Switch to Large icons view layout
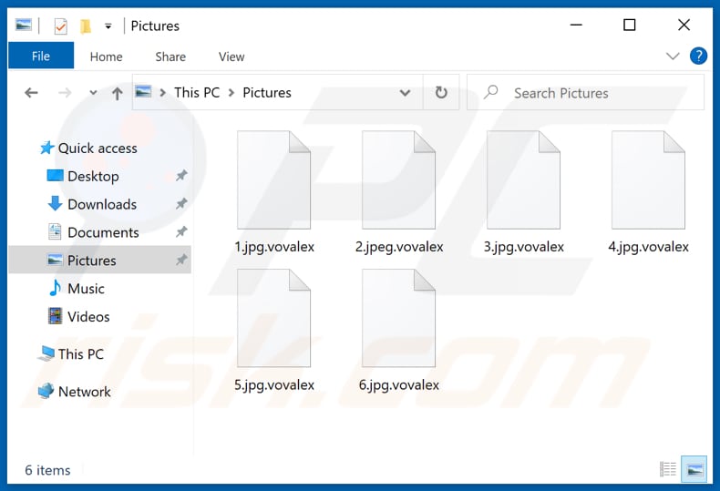 694,470
